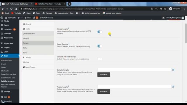Open Translate bookmark
Screen dimensions: 187x105
coord(47,13)
